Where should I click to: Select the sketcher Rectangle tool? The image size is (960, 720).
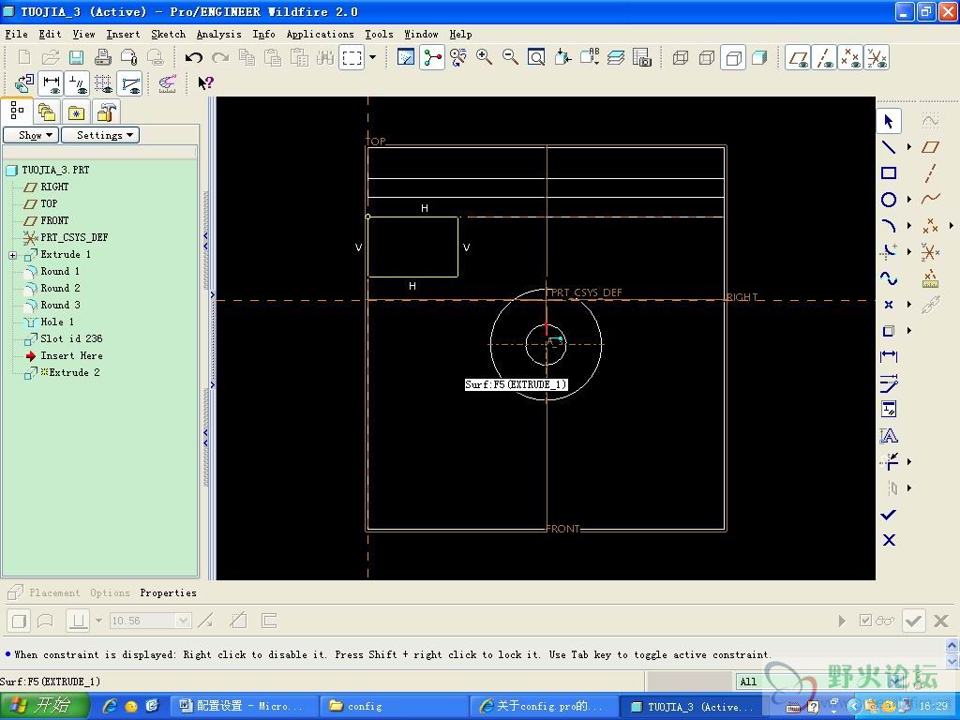[889, 173]
